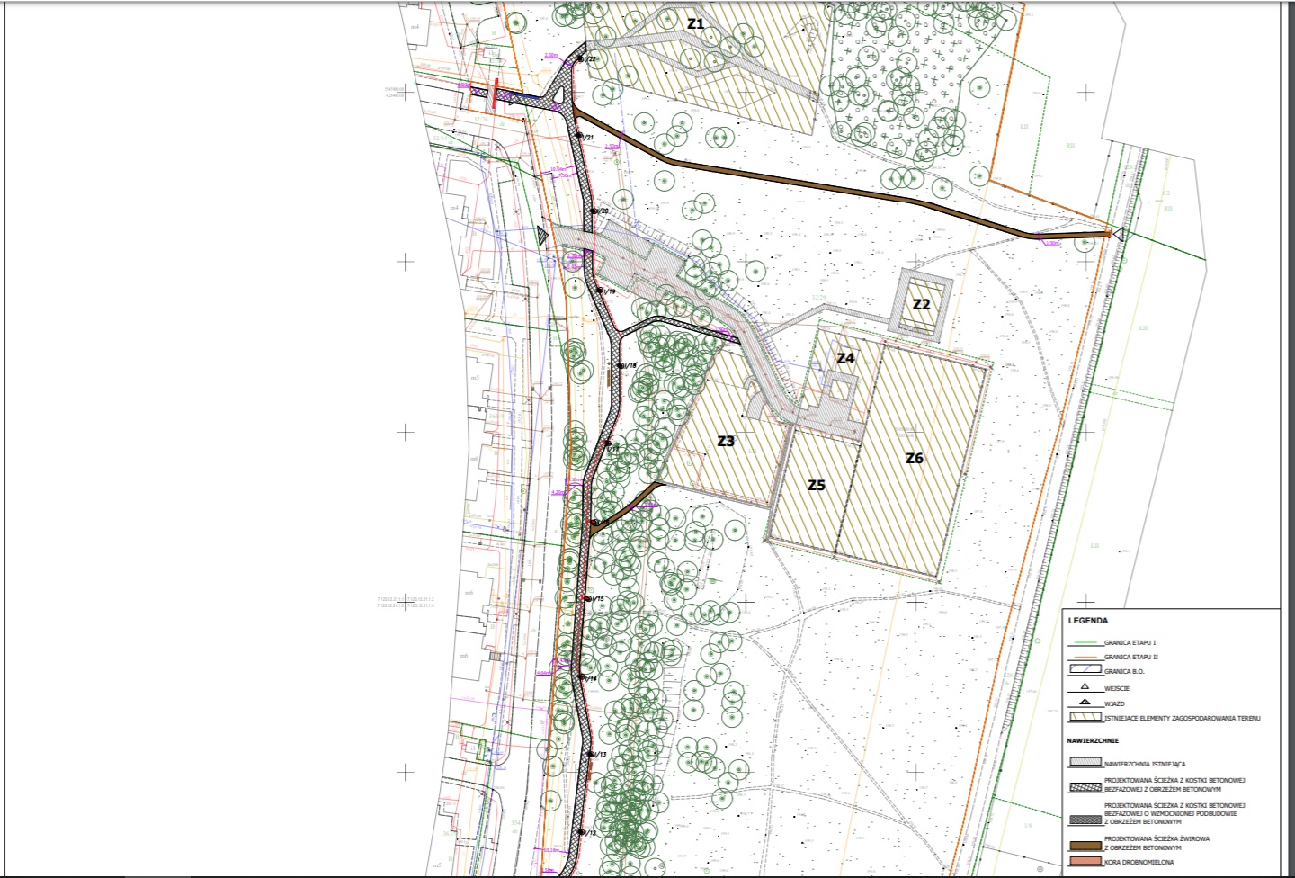1295x878 pixels.
Task: Click on the Z6 hatched area label
Action: [x=914, y=458]
